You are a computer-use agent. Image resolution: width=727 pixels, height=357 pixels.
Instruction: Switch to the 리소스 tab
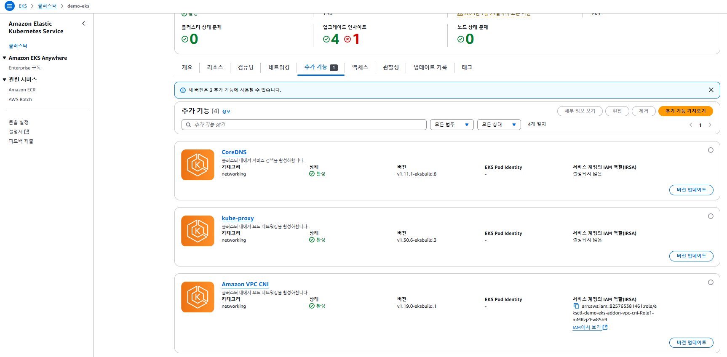point(215,67)
